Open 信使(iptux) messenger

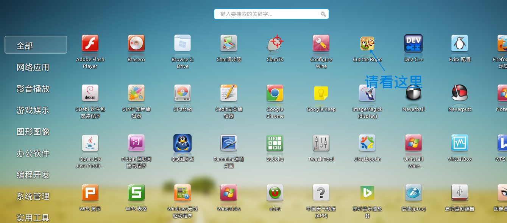pos(413,192)
